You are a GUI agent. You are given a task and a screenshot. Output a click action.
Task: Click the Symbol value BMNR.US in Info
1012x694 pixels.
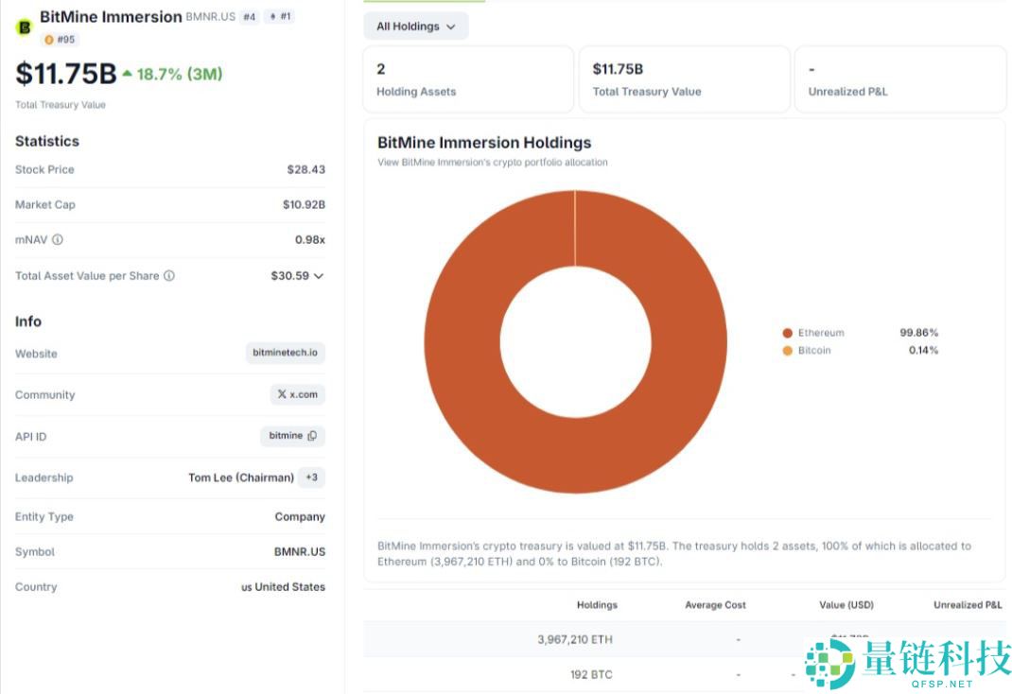(x=300, y=551)
